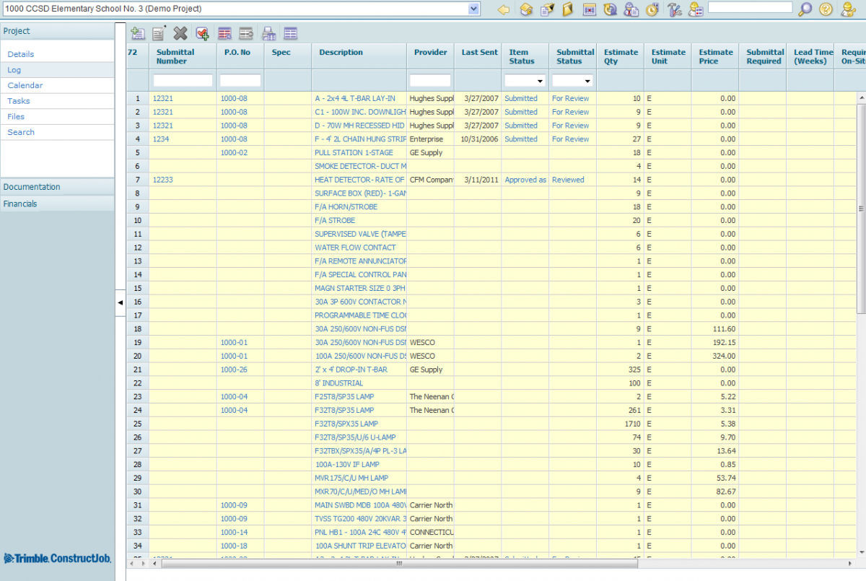The width and height of the screenshot is (866, 581).
Task: Open submittal number 12321 link
Action: click(162, 98)
